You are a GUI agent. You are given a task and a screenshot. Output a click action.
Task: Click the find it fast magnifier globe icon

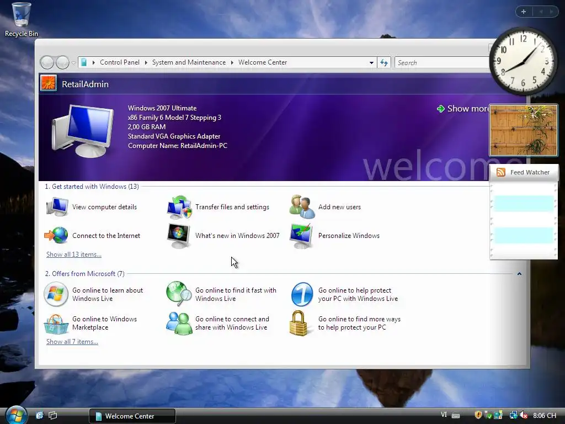coord(179,294)
